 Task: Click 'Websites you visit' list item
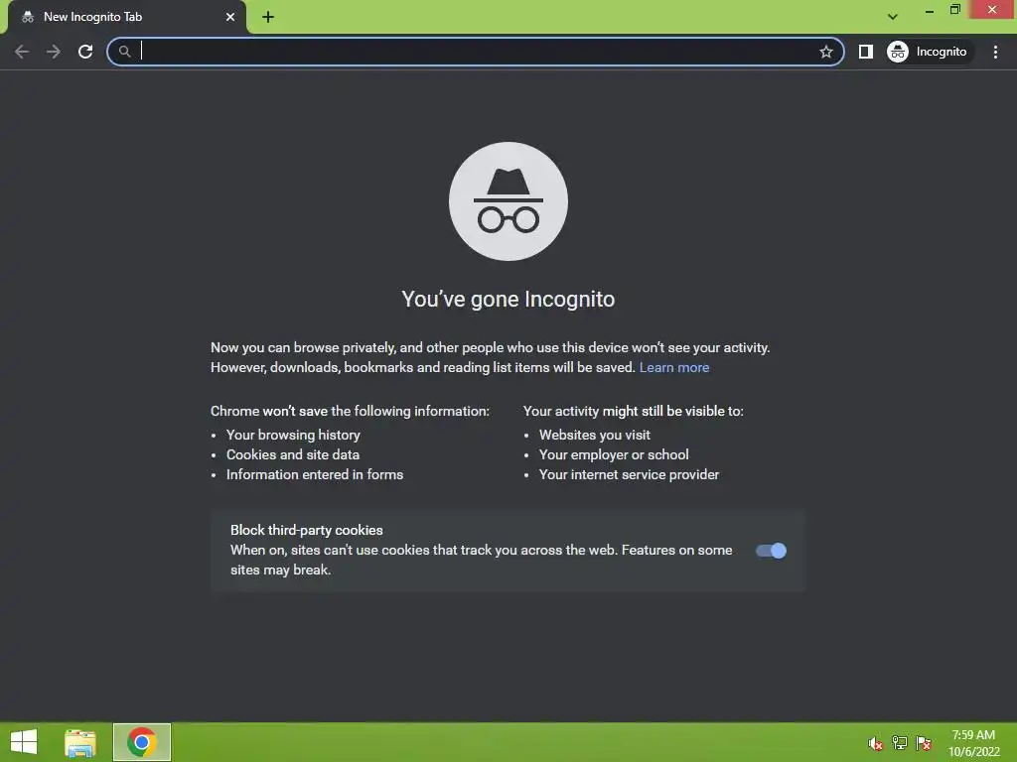594,435
